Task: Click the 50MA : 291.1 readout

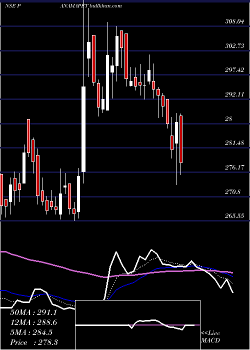Action: tap(33, 312)
